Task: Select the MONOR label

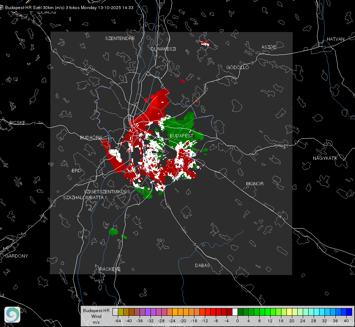Action: click(x=255, y=184)
